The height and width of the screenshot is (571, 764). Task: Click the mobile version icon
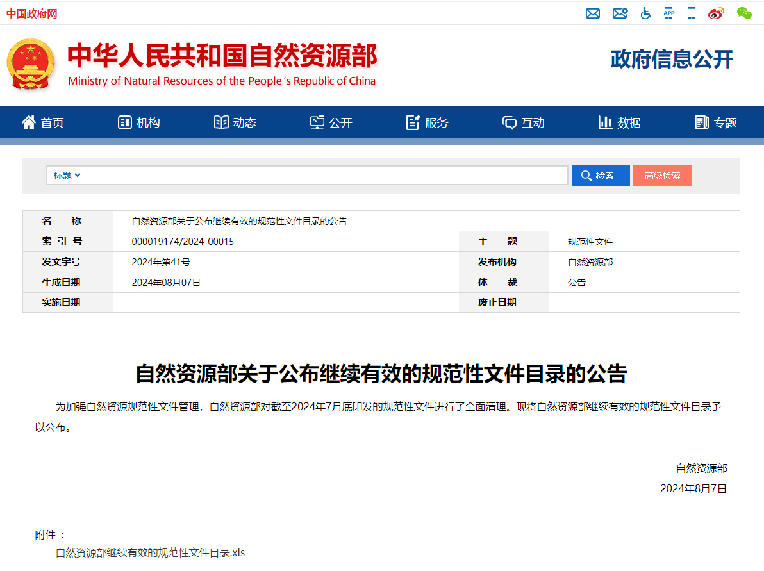click(691, 13)
